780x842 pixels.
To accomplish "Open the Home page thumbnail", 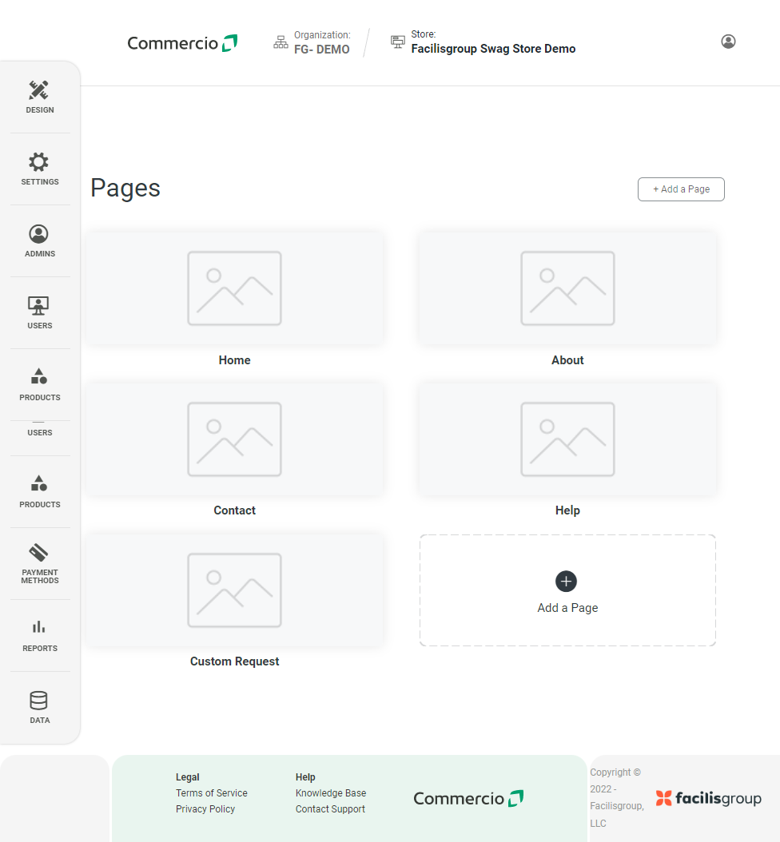I will (x=234, y=288).
